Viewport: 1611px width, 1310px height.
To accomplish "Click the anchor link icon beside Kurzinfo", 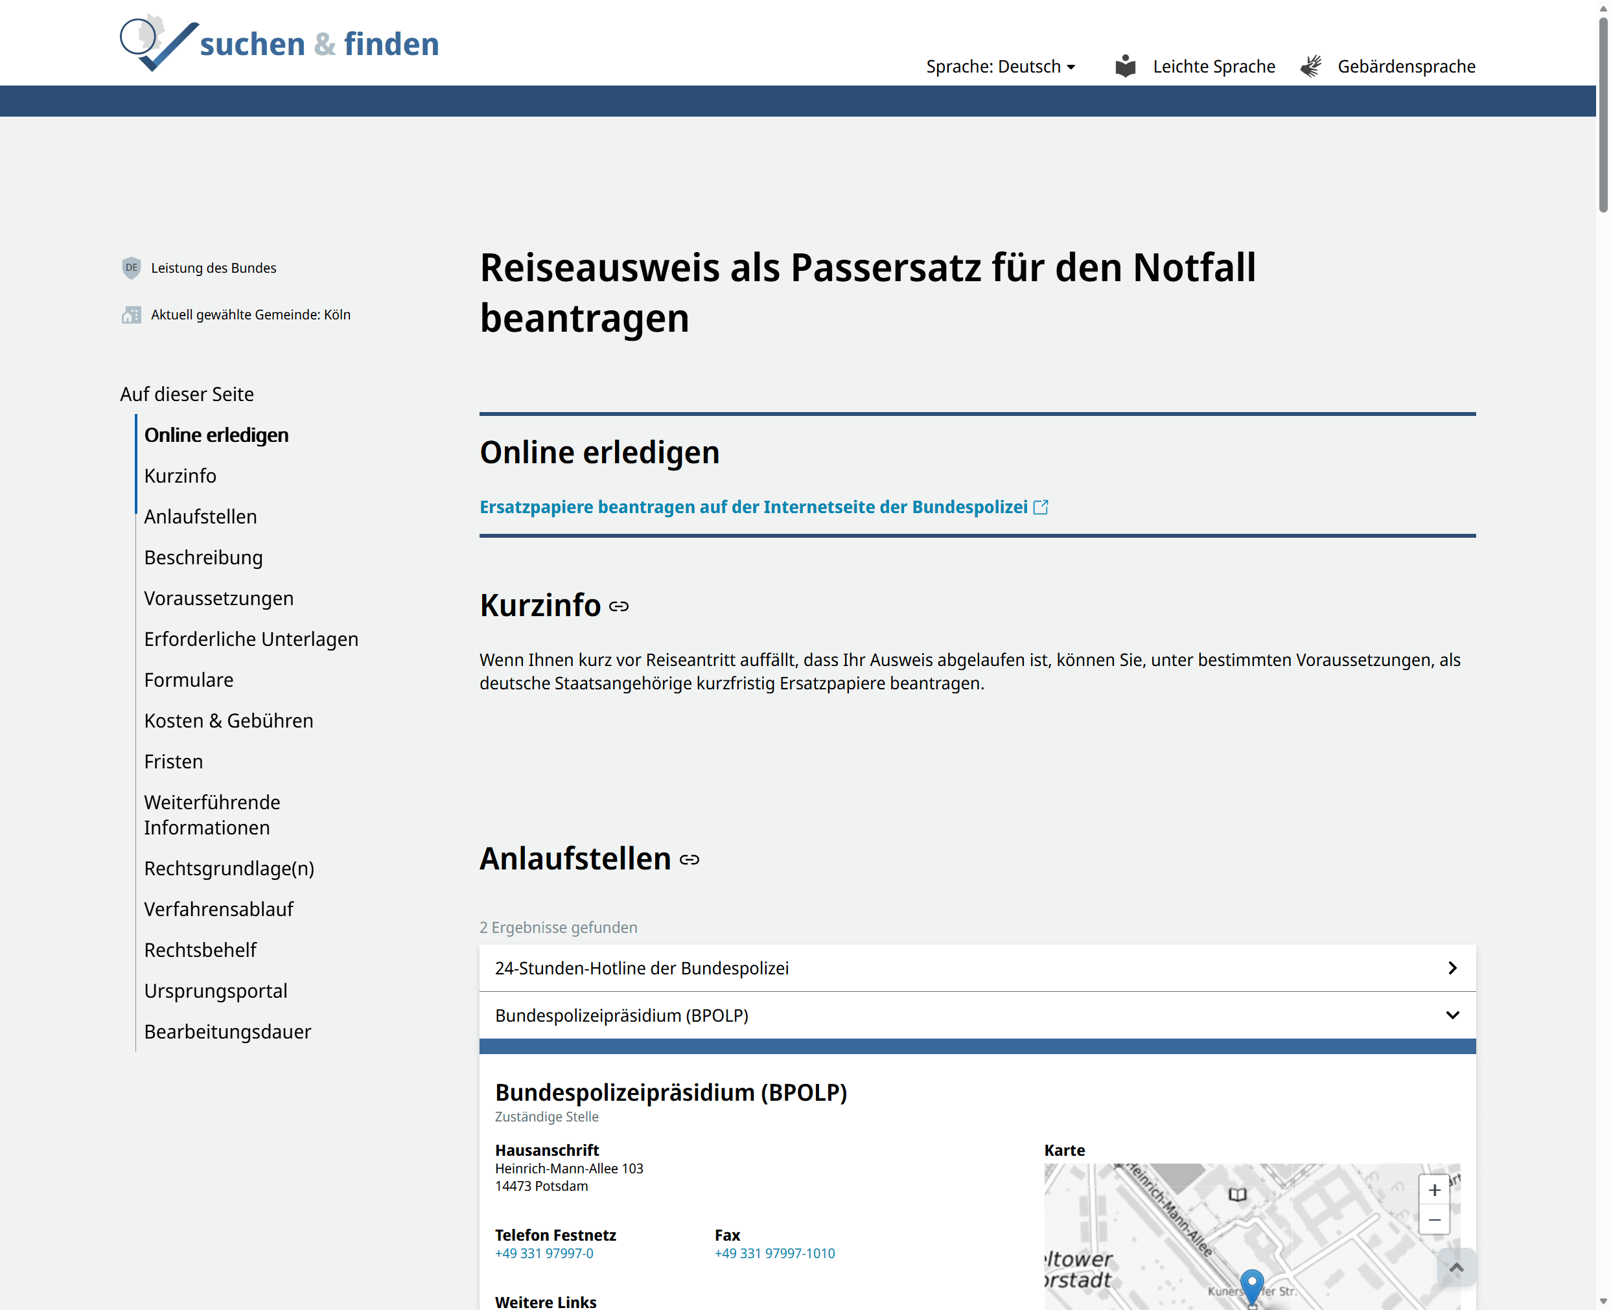I will tap(619, 606).
